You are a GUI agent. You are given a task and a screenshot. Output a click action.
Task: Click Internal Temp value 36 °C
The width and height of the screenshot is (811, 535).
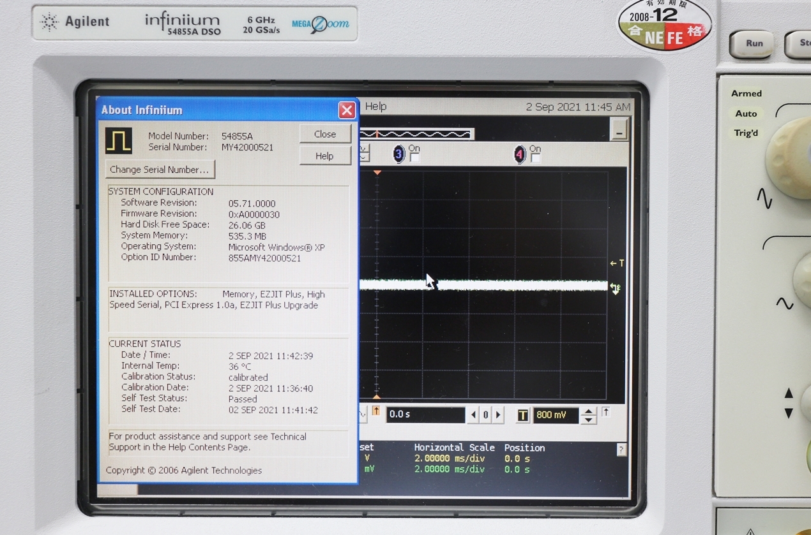pyautogui.click(x=240, y=367)
